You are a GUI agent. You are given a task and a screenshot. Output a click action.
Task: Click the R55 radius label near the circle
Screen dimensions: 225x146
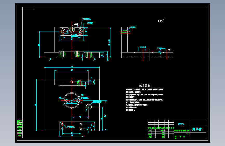pyautogui.click(x=82, y=95)
